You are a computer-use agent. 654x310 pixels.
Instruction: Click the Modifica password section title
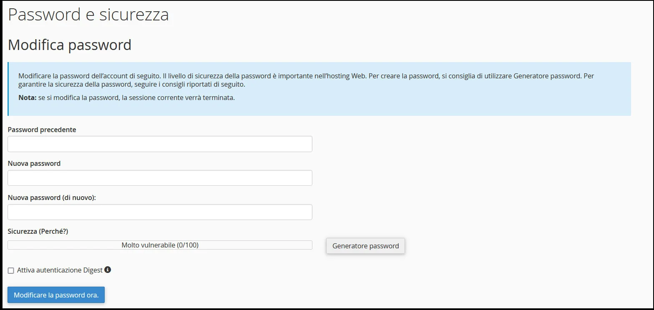pos(69,45)
